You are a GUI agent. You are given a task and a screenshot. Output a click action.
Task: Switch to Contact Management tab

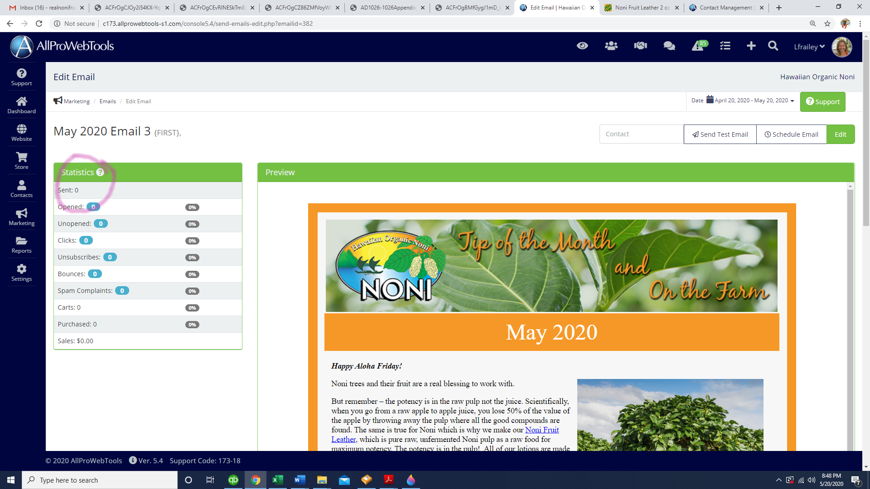coord(726,8)
